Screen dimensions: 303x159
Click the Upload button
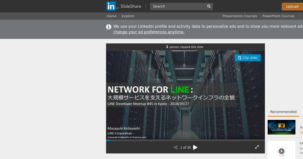(x=292, y=7)
